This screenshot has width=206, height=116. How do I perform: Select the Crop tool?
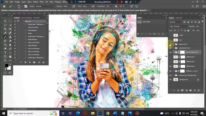click(5, 29)
